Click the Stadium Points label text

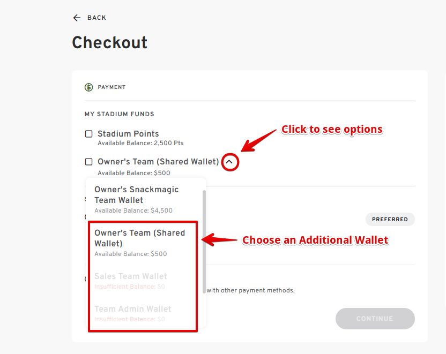(128, 134)
